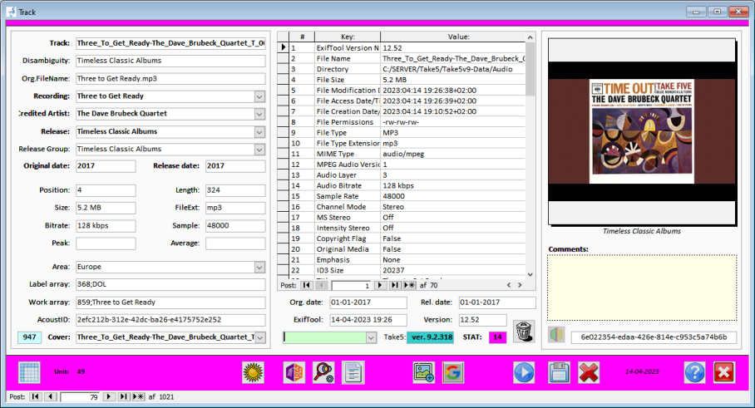Click the Google search icon
755x408 pixels.
pyautogui.click(x=453, y=372)
